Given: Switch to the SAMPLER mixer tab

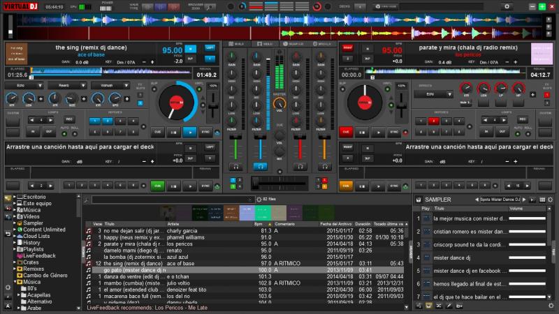Looking at the screenshot, I should (293, 44).
